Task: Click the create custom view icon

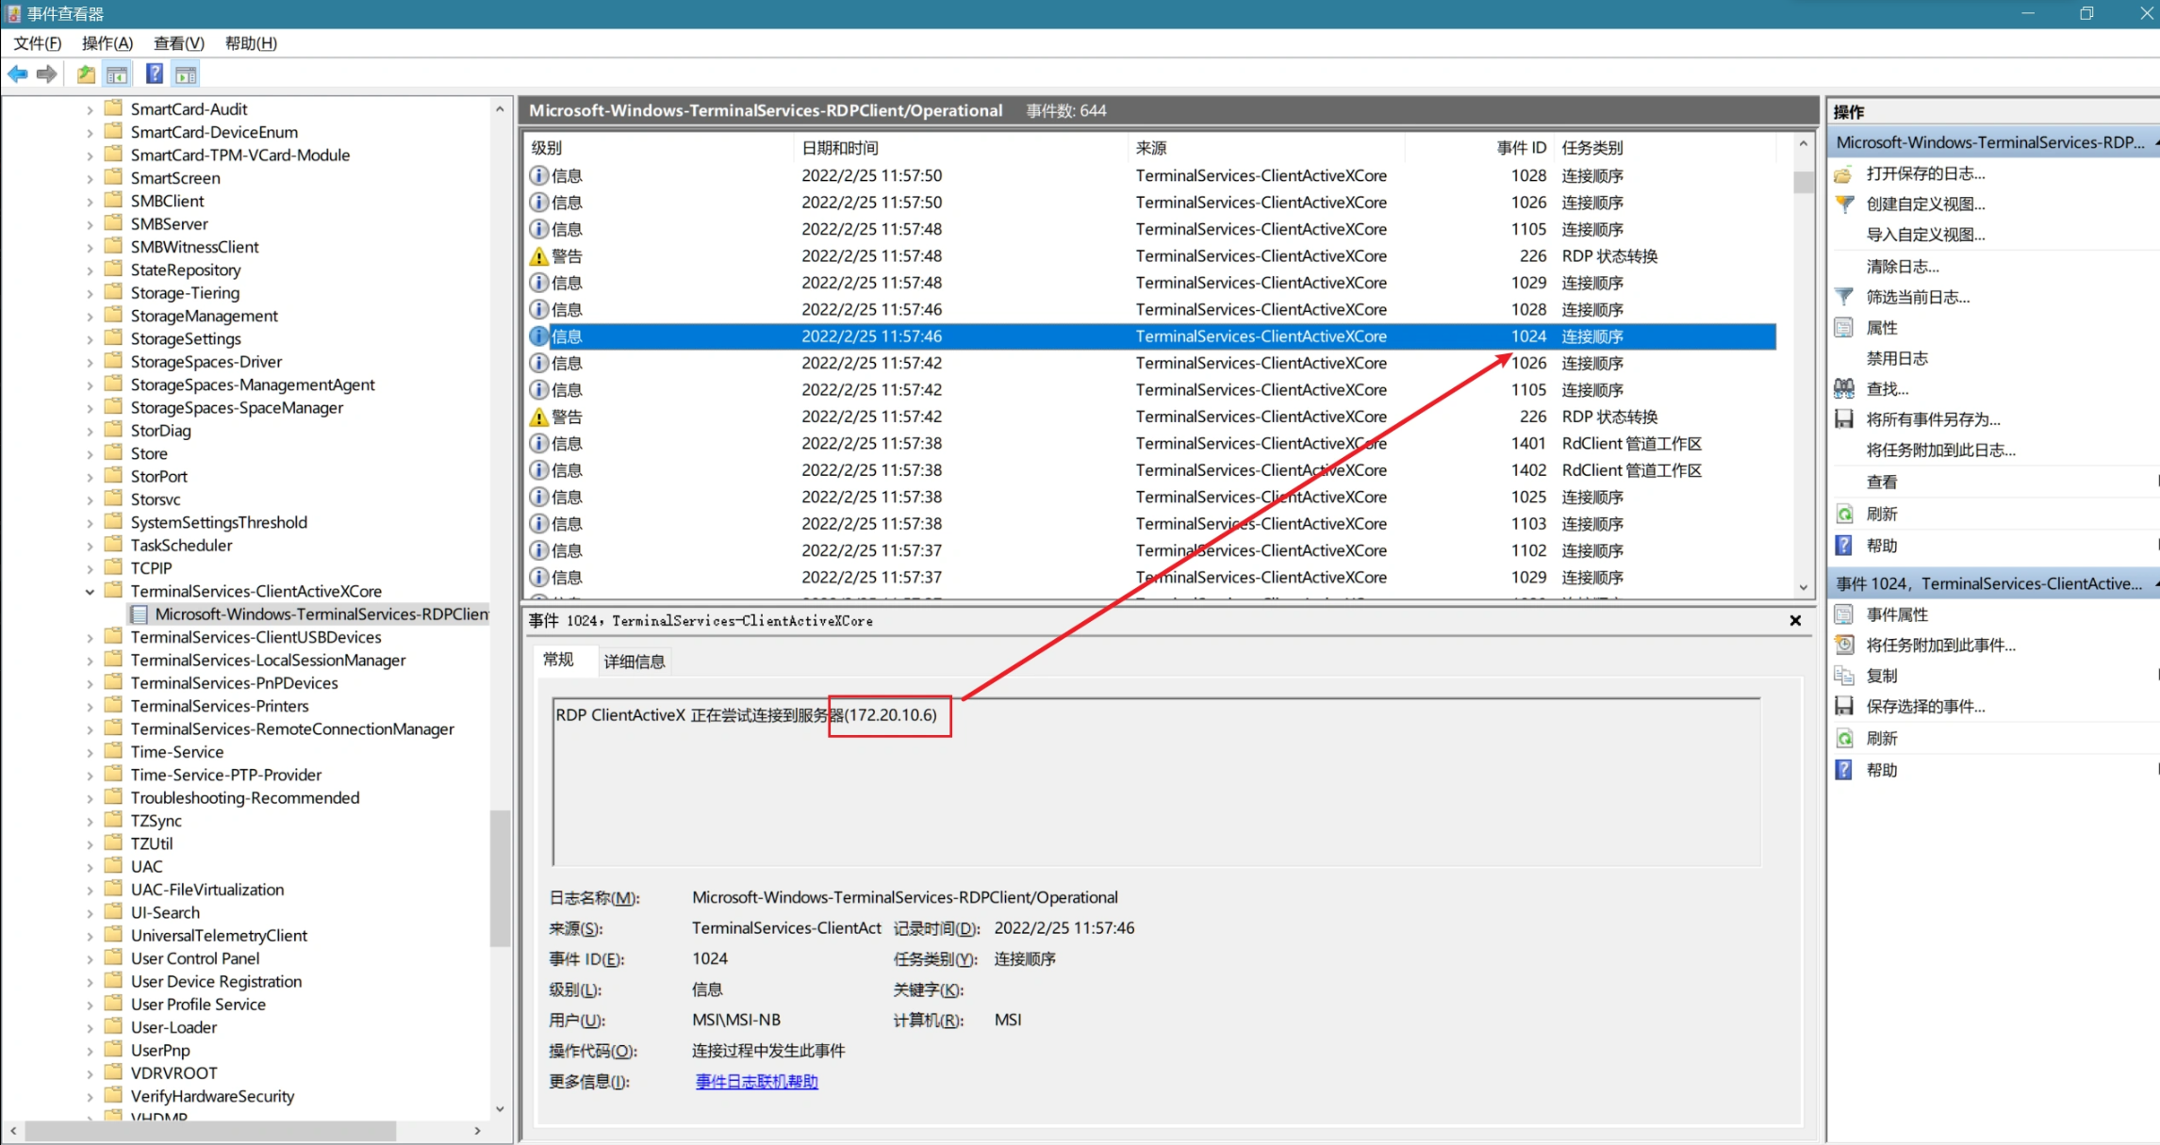Action: click(1844, 204)
